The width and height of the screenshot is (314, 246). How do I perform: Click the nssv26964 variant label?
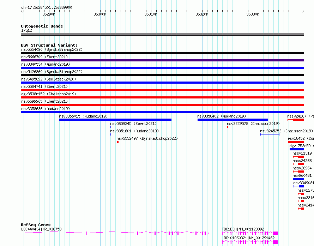point(302,168)
